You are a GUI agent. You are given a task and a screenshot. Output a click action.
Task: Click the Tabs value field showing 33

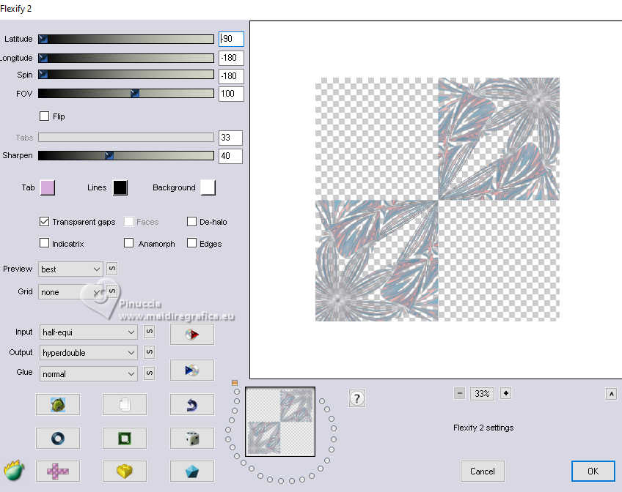[230, 138]
